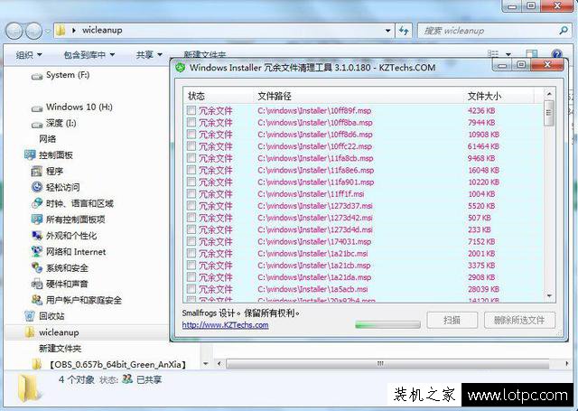Toggle the preview pane icon in Explorer
This screenshot has width=578, height=411.
[531, 54]
